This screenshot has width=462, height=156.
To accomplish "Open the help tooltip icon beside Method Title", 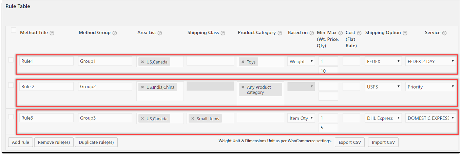I will [x=52, y=33].
